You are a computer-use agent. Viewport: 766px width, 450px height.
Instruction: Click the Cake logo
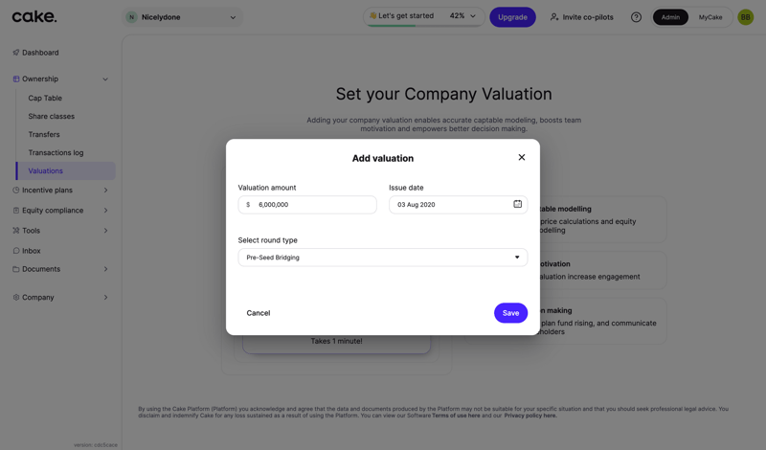pyautogui.click(x=34, y=16)
